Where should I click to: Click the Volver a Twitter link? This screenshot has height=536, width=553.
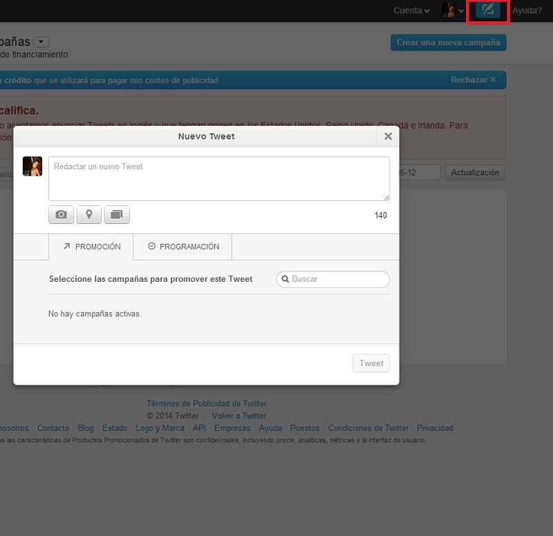[x=238, y=416]
